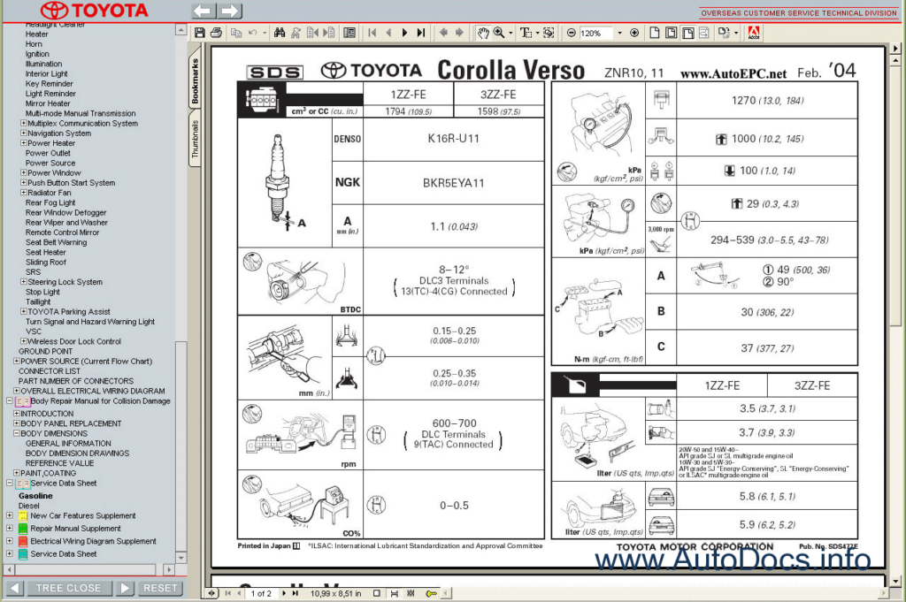Click the document scrollbar down arrow

[896, 582]
